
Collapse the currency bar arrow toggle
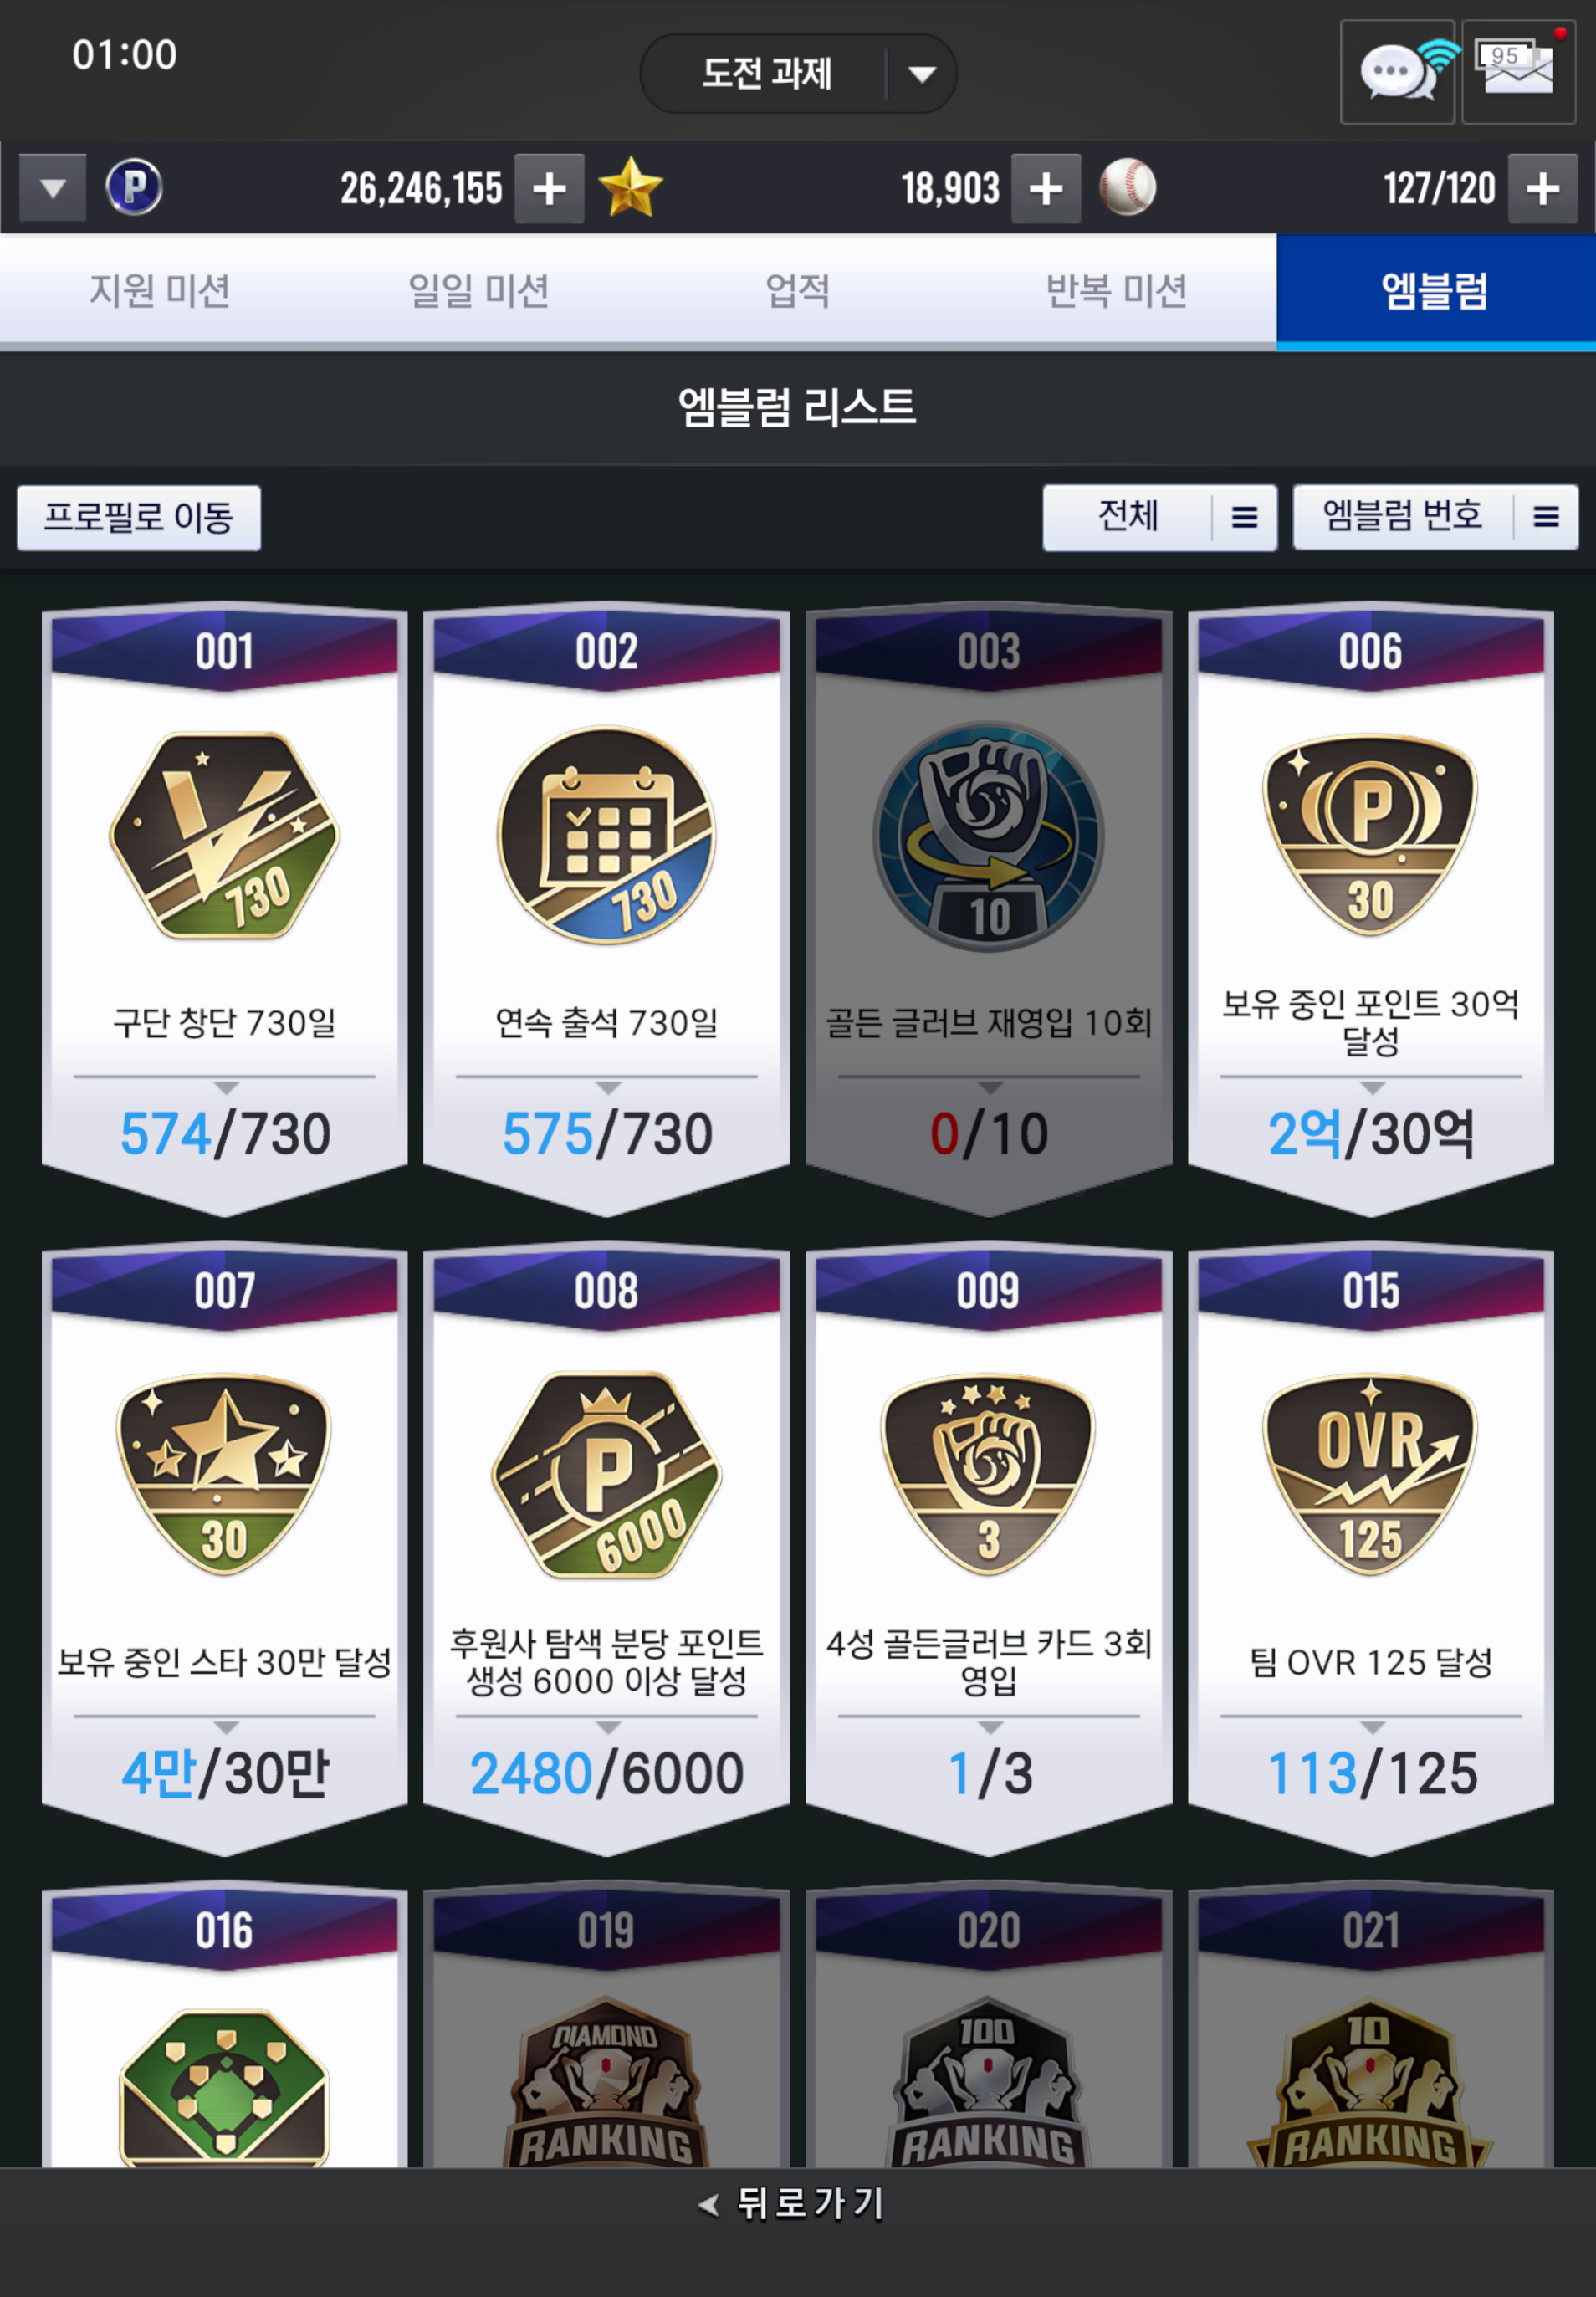(x=53, y=188)
